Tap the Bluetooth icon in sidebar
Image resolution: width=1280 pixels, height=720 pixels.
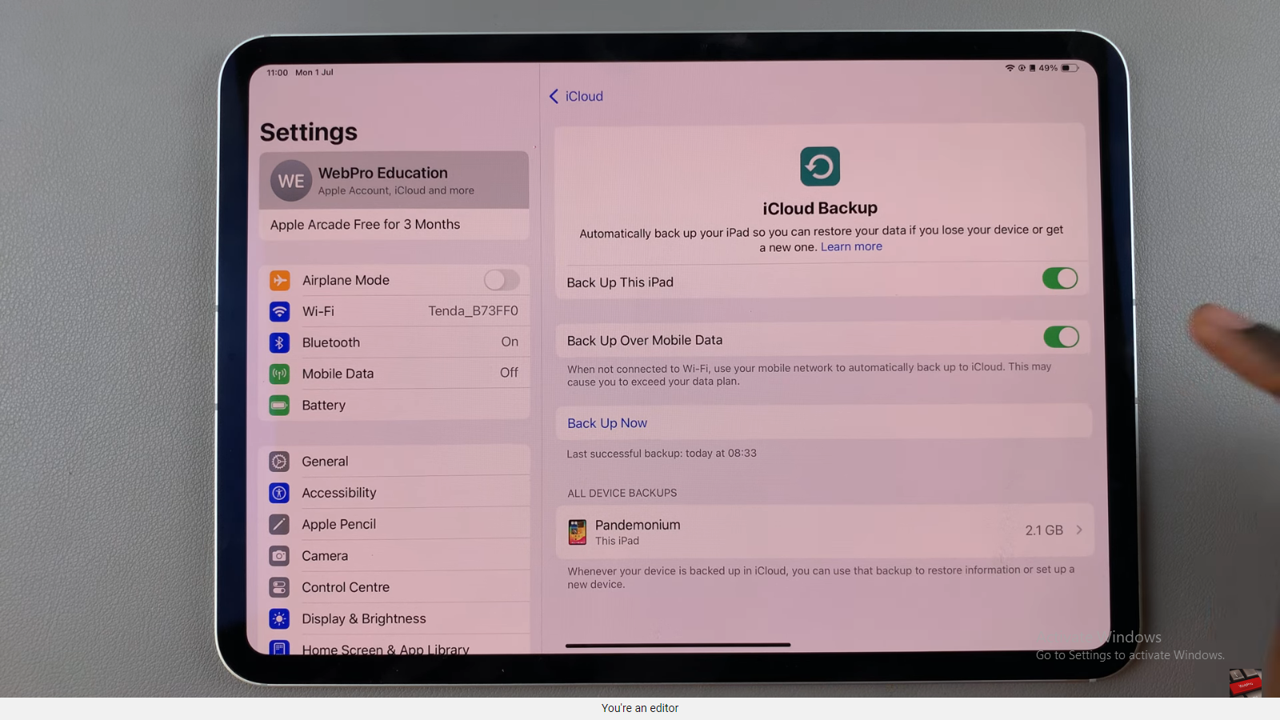pos(279,342)
